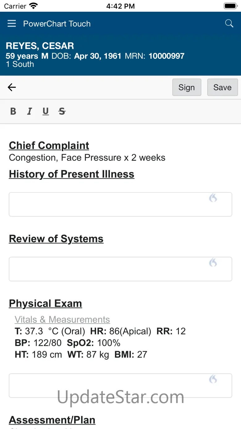Image resolution: width=241 pixels, height=429 pixels.
Task: Go back using the left arrow
Action: 12,88
